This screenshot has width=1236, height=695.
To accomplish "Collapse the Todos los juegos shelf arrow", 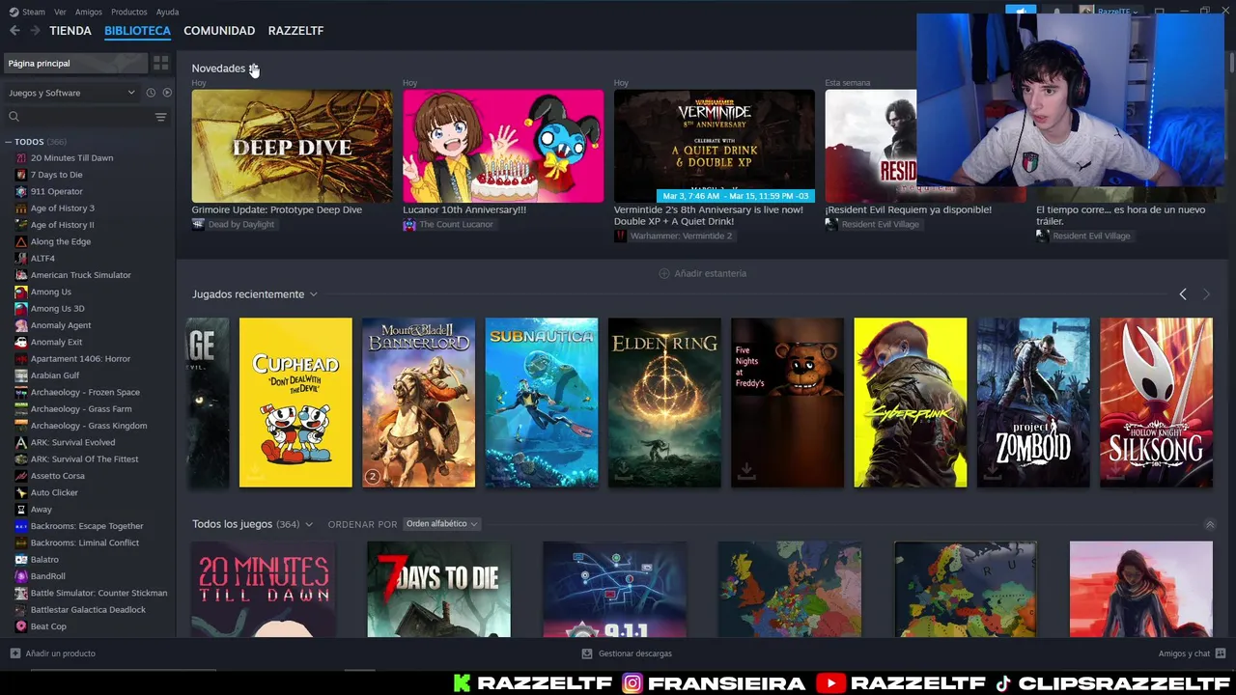I will pos(1210,524).
